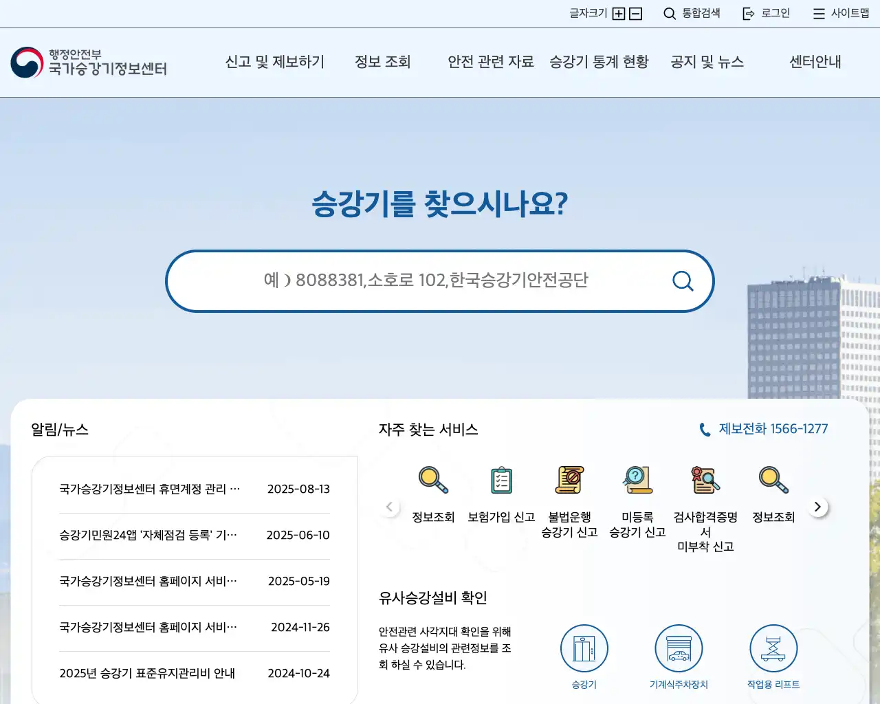Click the 알림/뉴스 heading
880x704 pixels.
click(60, 430)
